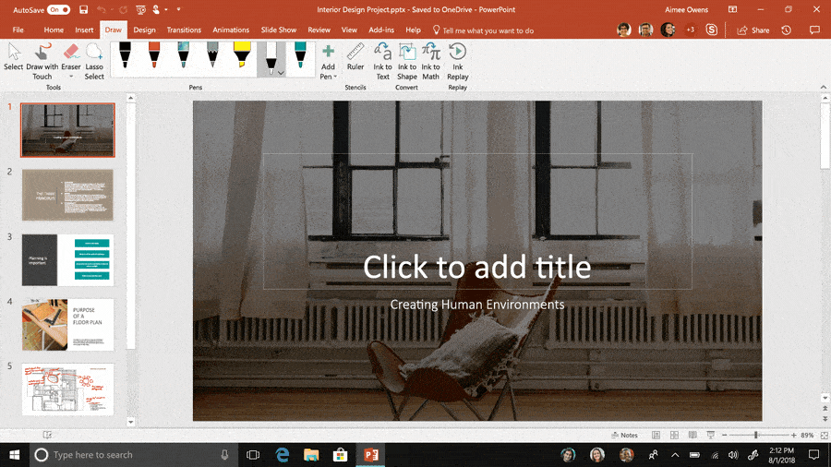This screenshot has height=467, width=831.
Task: Select the Lasso Select tool
Action: pyautogui.click(x=94, y=62)
